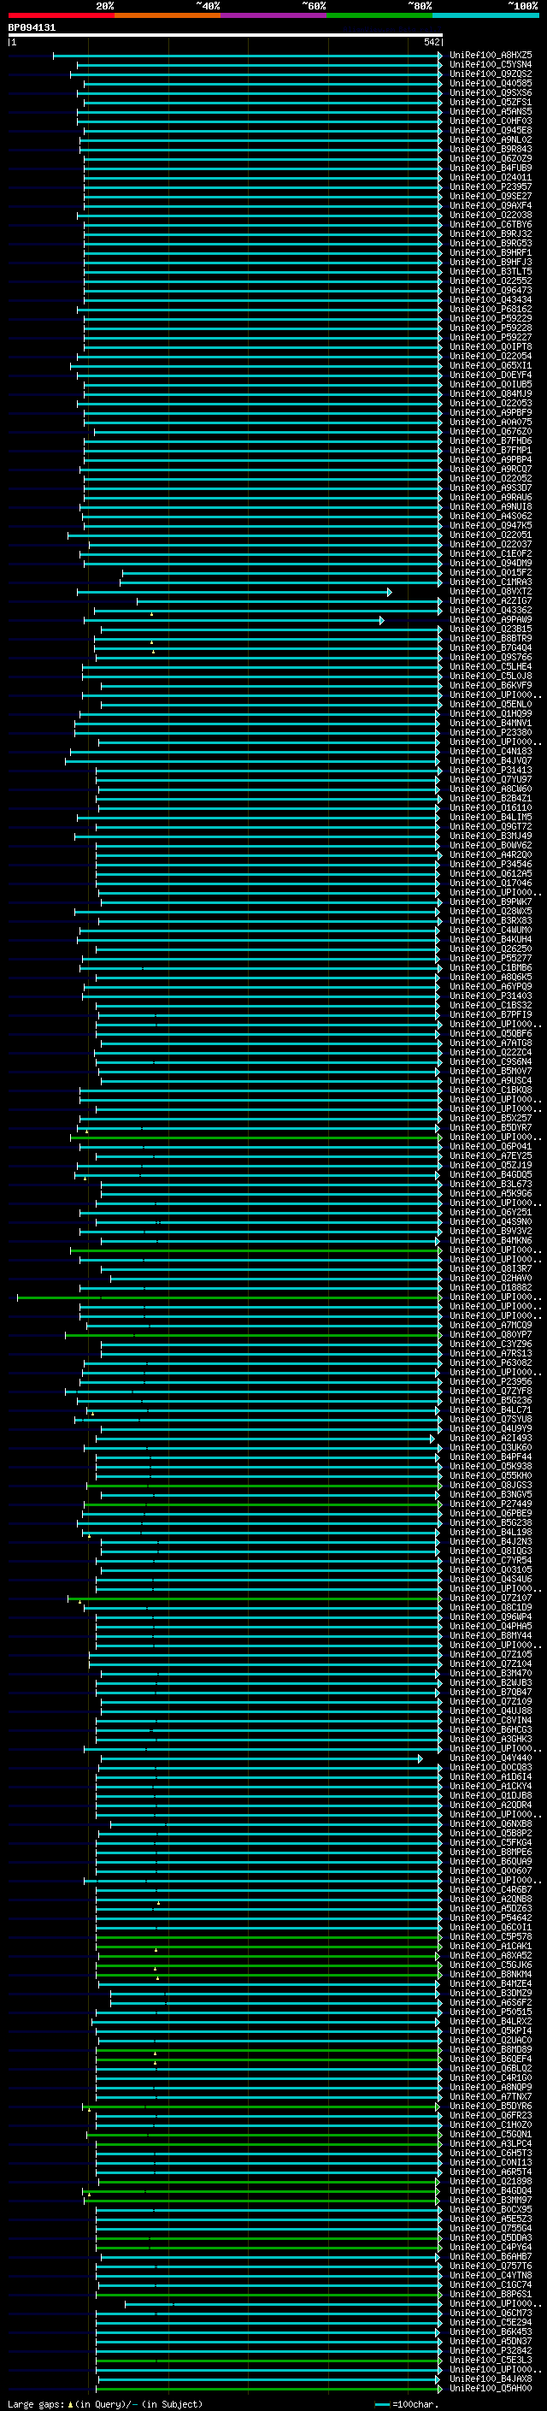Click hit label UniRef100_B6K453
The image size is (547, 2411).
click(x=491, y=2331)
